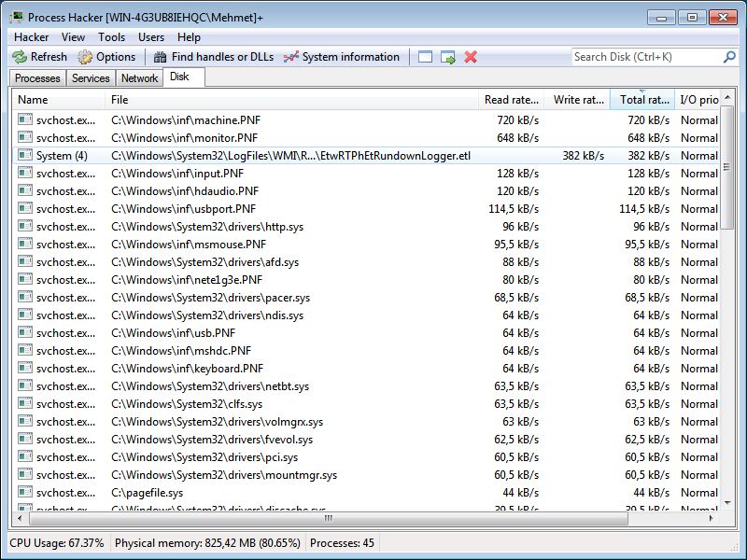
Task: Select the mountmgr.sys driver file path
Action: [224, 475]
